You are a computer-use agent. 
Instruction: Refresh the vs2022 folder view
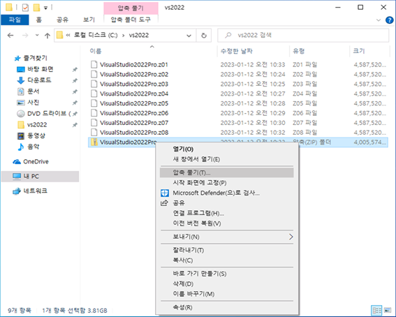pyautogui.click(x=204, y=36)
